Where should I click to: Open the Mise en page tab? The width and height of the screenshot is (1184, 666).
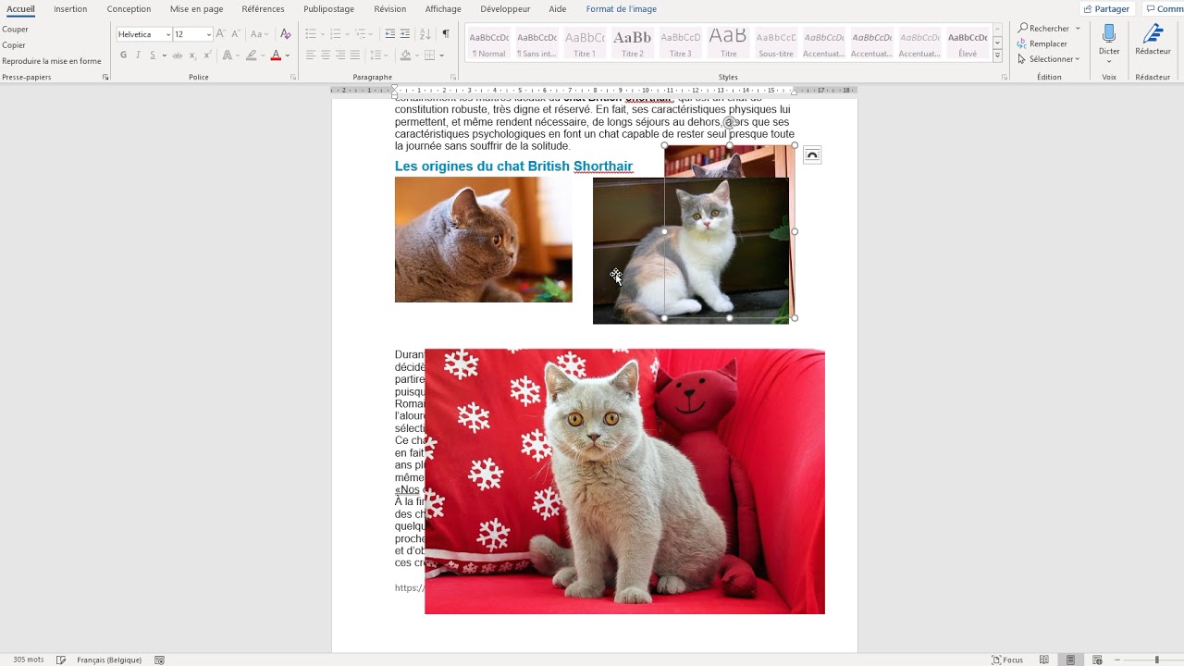tap(196, 9)
